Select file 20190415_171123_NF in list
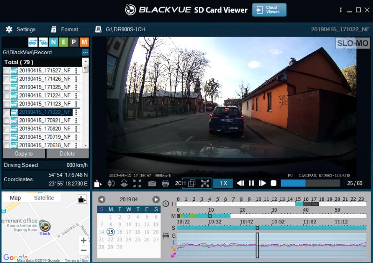The image size is (373, 263). coord(45,104)
